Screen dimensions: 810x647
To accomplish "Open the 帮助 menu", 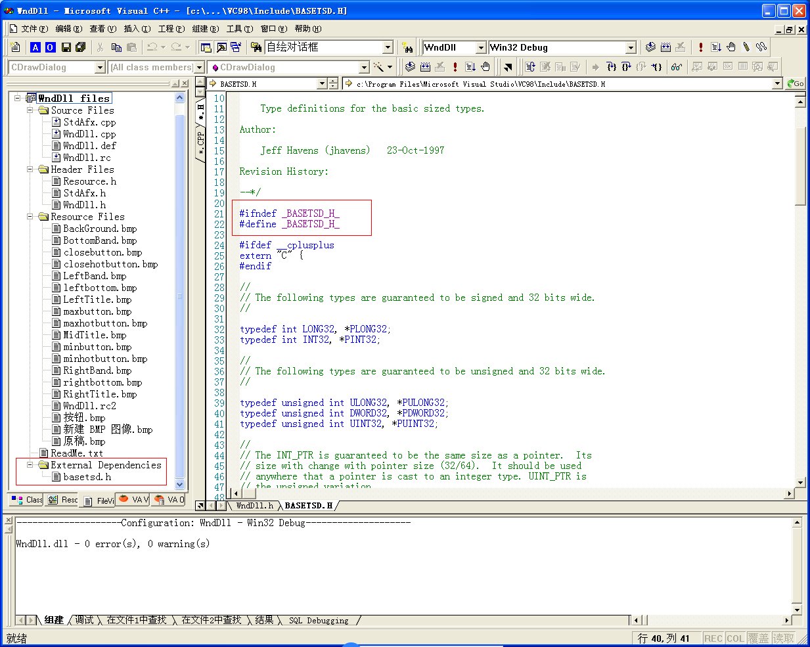I will coord(307,29).
